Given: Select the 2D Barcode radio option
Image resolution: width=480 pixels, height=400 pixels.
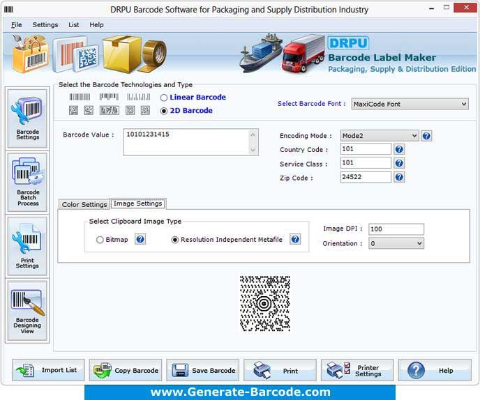Looking at the screenshot, I should [164, 111].
